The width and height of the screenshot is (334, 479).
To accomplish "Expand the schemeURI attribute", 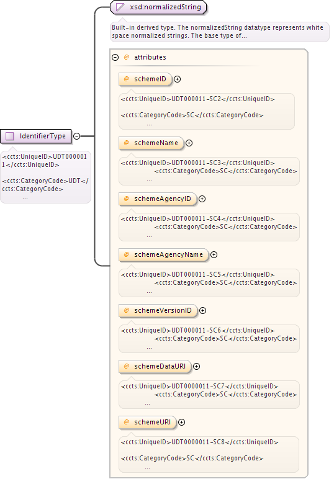I will 181,422.
